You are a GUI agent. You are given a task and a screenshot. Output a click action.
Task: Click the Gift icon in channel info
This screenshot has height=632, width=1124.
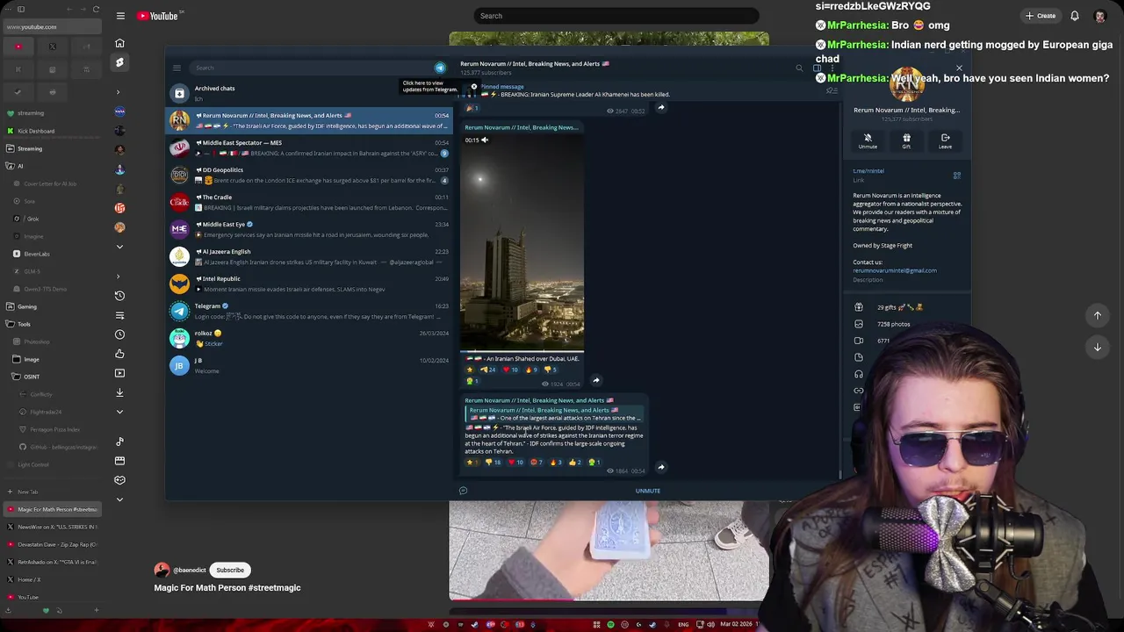coord(906,140)
